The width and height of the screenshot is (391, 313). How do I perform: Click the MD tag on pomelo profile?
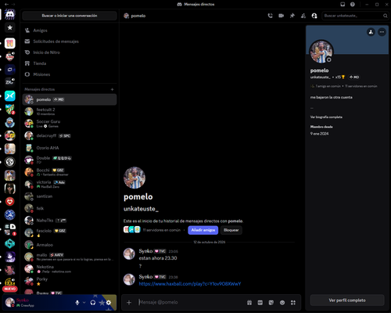click(354, 77)
